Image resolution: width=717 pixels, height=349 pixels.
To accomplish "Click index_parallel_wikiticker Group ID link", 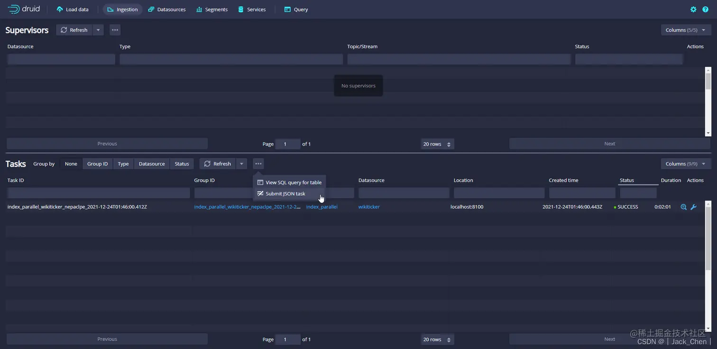I will click(247, 207).
